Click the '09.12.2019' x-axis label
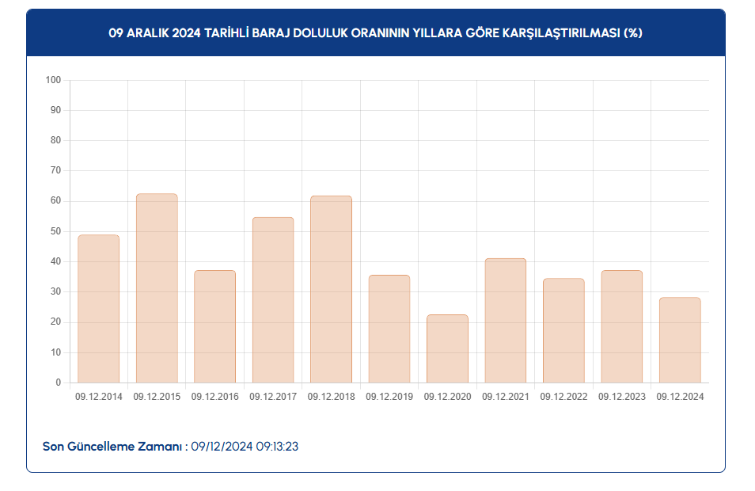755x491 pixels. pos(389,397)
